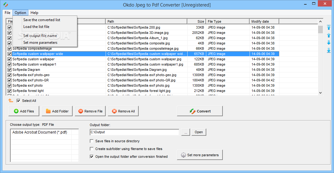Select the Softpedia exif photo row name
The height and width of the screenshot is (173, 334).
(x=27, y=85)
